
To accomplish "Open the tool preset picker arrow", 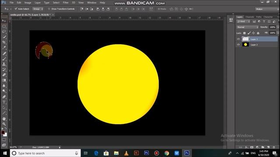I will (x=10, y=9).
